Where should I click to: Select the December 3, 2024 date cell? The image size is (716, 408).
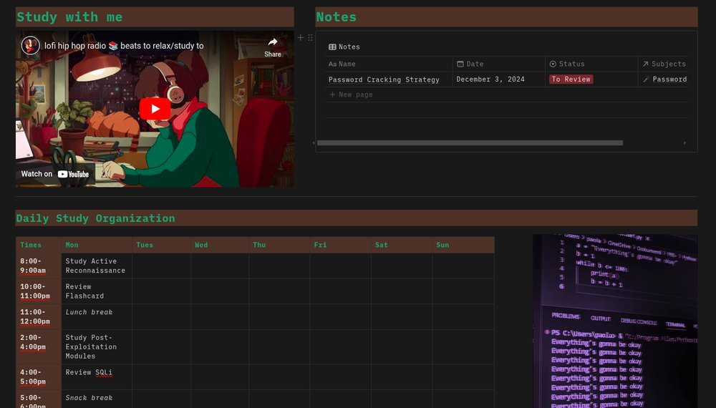point(499,79)
